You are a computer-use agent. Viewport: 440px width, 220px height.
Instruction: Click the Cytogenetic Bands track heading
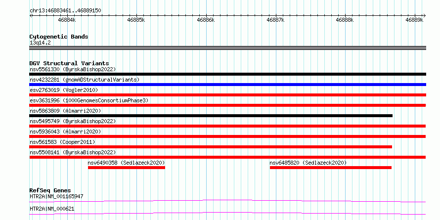pos(59,37)
